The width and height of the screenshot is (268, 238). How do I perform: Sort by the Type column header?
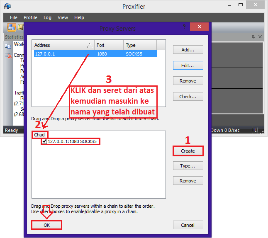pyautogui.click(x=140, y=45)
